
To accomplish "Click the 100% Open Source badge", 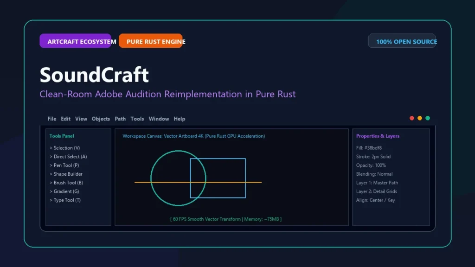I will click(x=402, y=41).
